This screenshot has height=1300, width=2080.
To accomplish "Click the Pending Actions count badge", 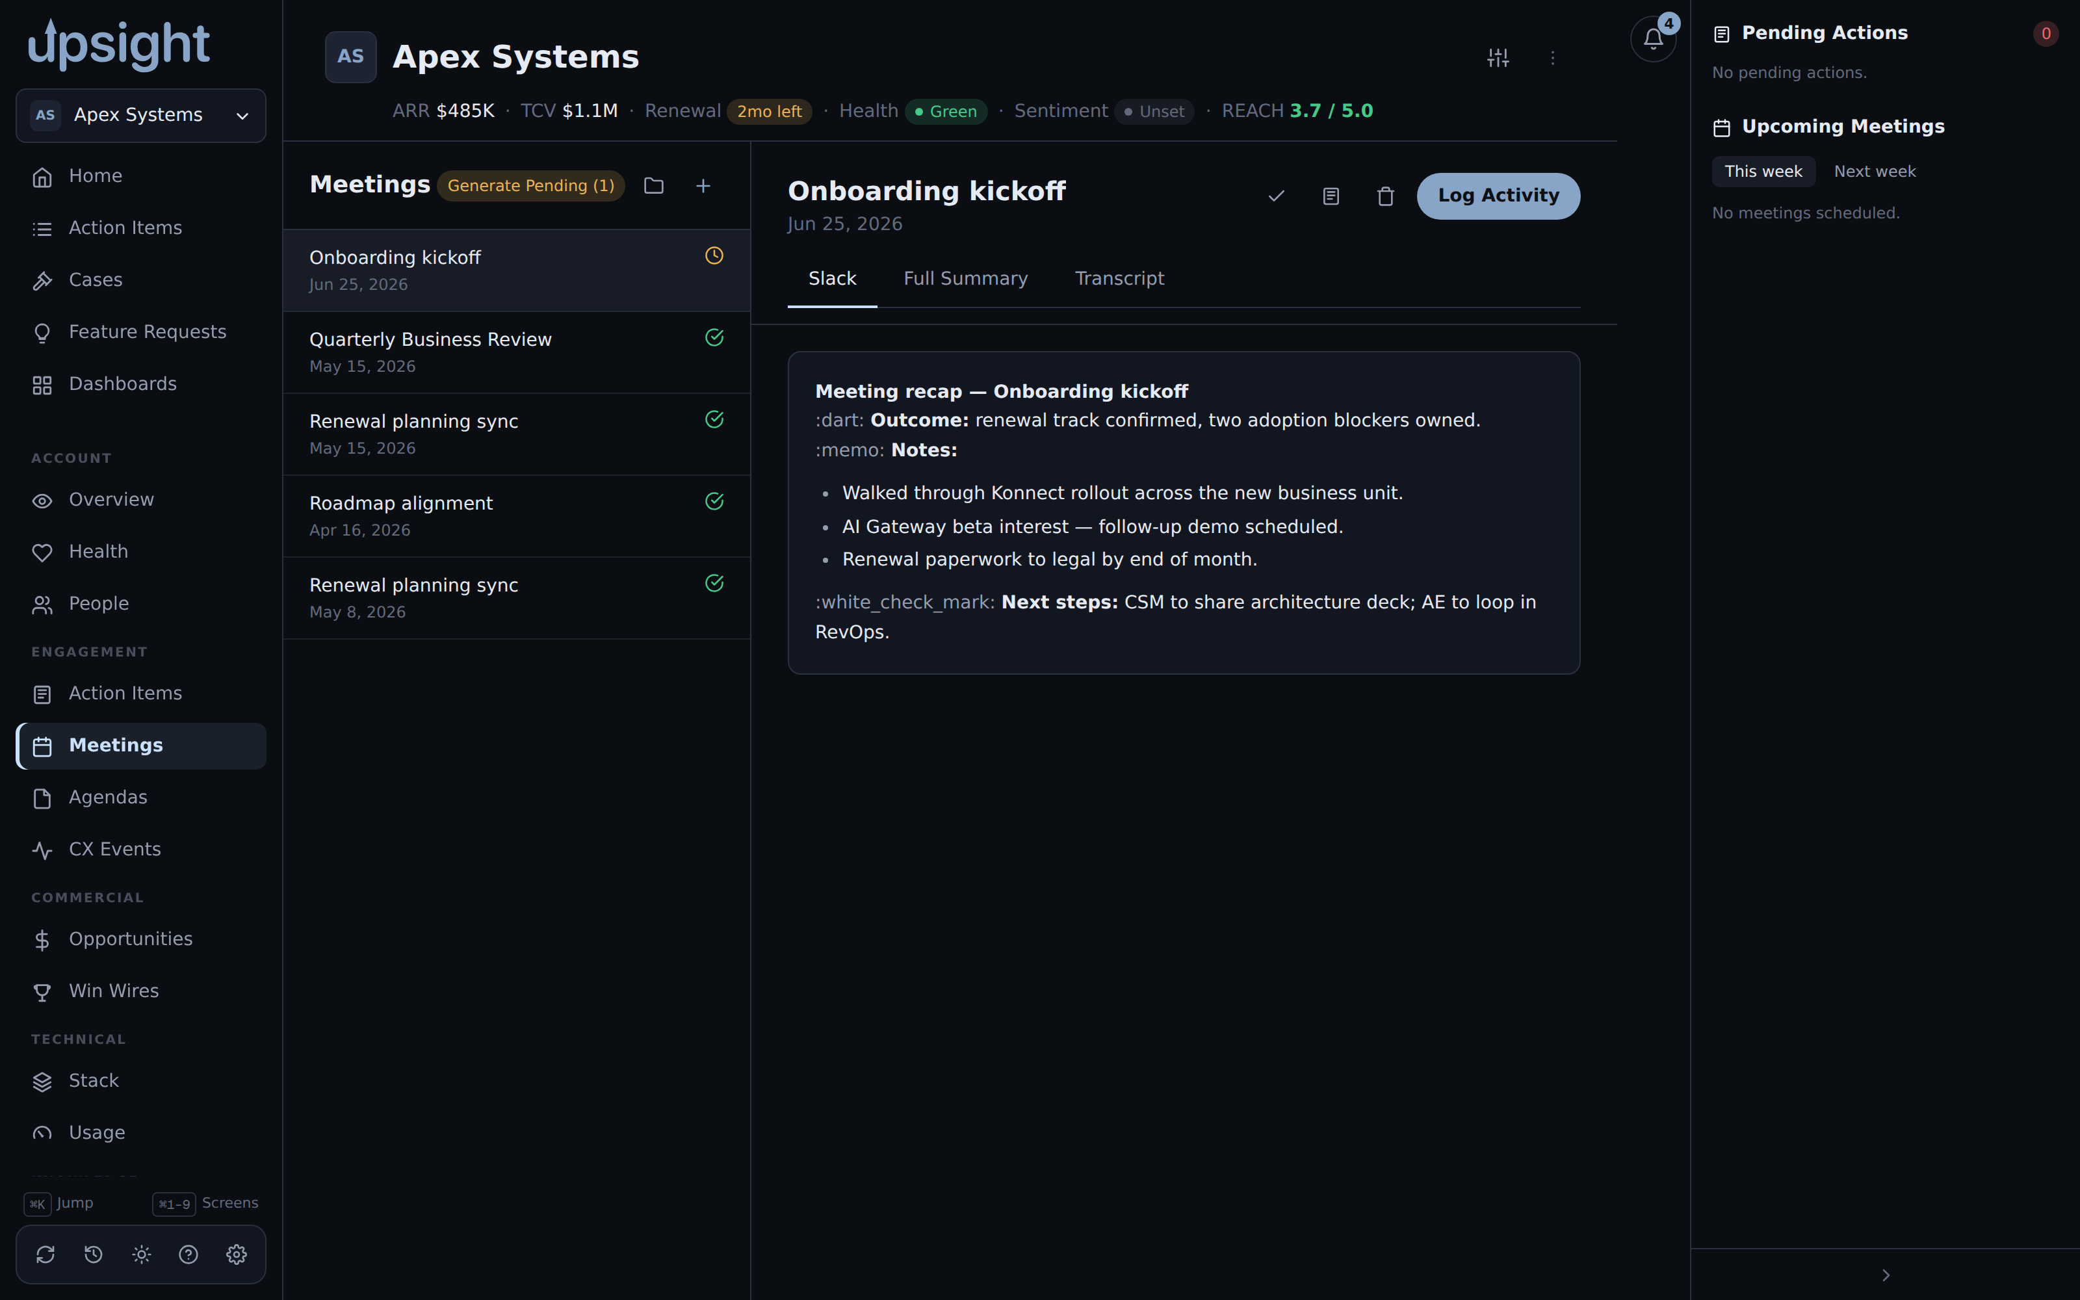I will tap(2046, 34).
